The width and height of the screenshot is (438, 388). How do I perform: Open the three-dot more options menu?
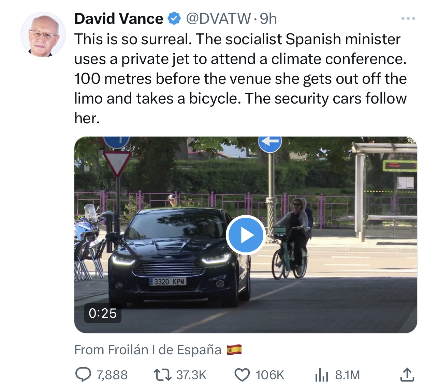(x=408, y=18)
